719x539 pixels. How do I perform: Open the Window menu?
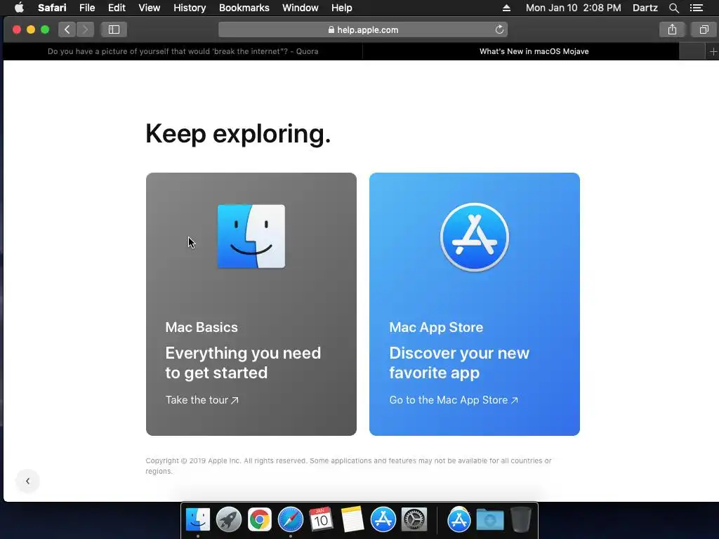(x=300, y=8)
